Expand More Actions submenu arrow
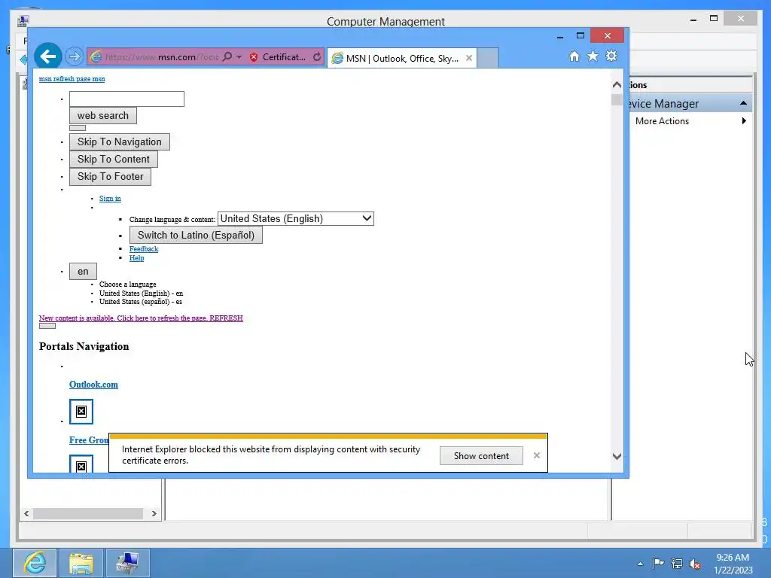Image resolution: width=771 pixels, height=578 pixels. [744, 121]
